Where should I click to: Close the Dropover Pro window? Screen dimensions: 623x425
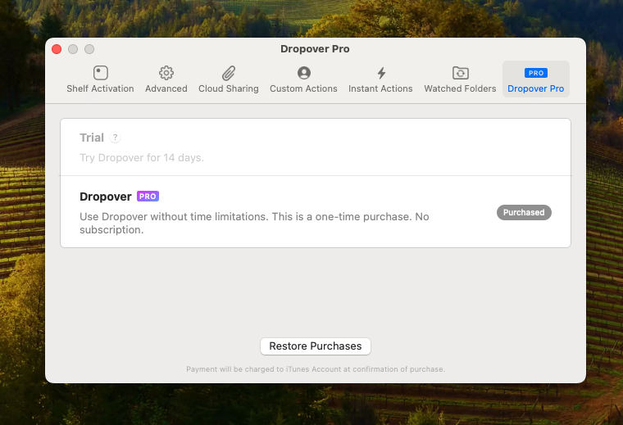point(57,49)
